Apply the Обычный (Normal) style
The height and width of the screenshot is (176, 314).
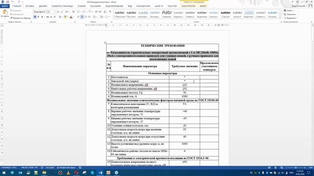pyautogui.click(x=119, y=14)
